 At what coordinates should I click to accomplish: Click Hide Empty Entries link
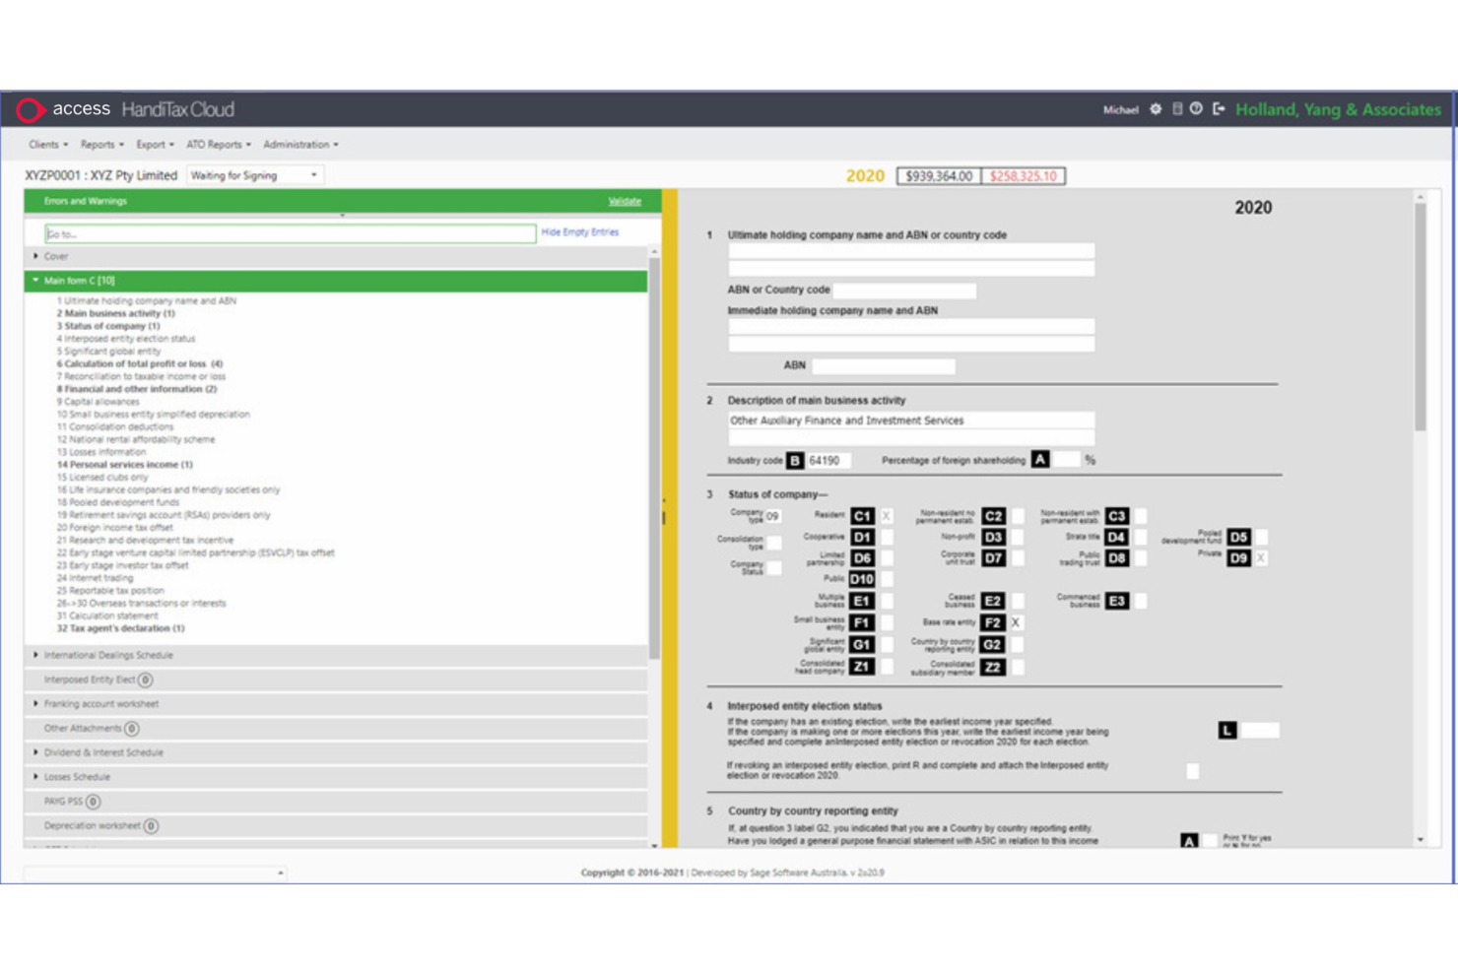(580, 232)
